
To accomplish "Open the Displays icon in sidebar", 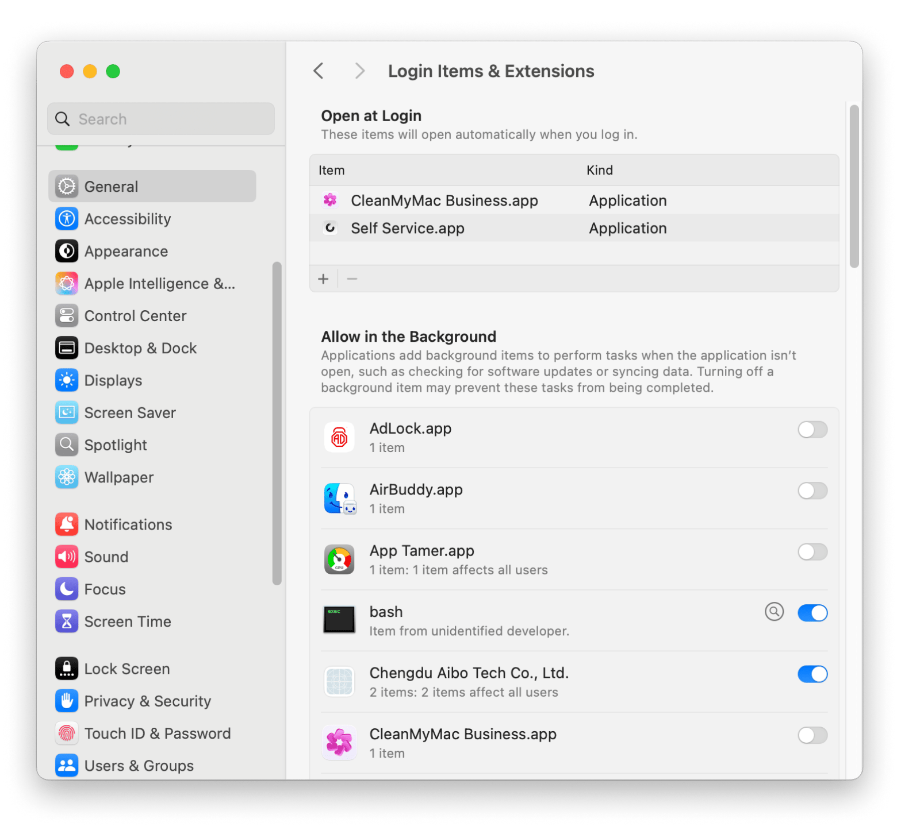I will coord(67,380).
